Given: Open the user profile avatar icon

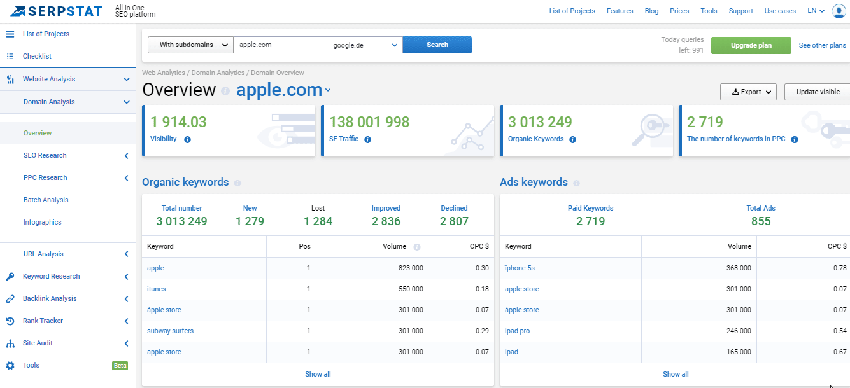Looking at the screenshot, I should click(839, 11).
